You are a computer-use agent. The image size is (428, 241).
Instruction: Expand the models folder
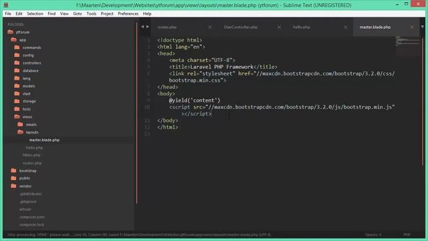17,86
